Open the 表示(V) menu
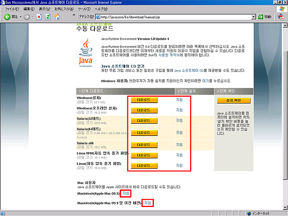 click(x=44, y=9)
